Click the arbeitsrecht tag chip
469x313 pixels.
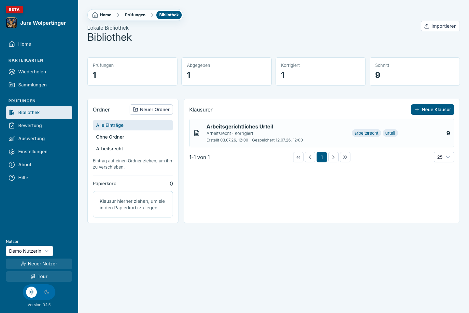[366, 133]
